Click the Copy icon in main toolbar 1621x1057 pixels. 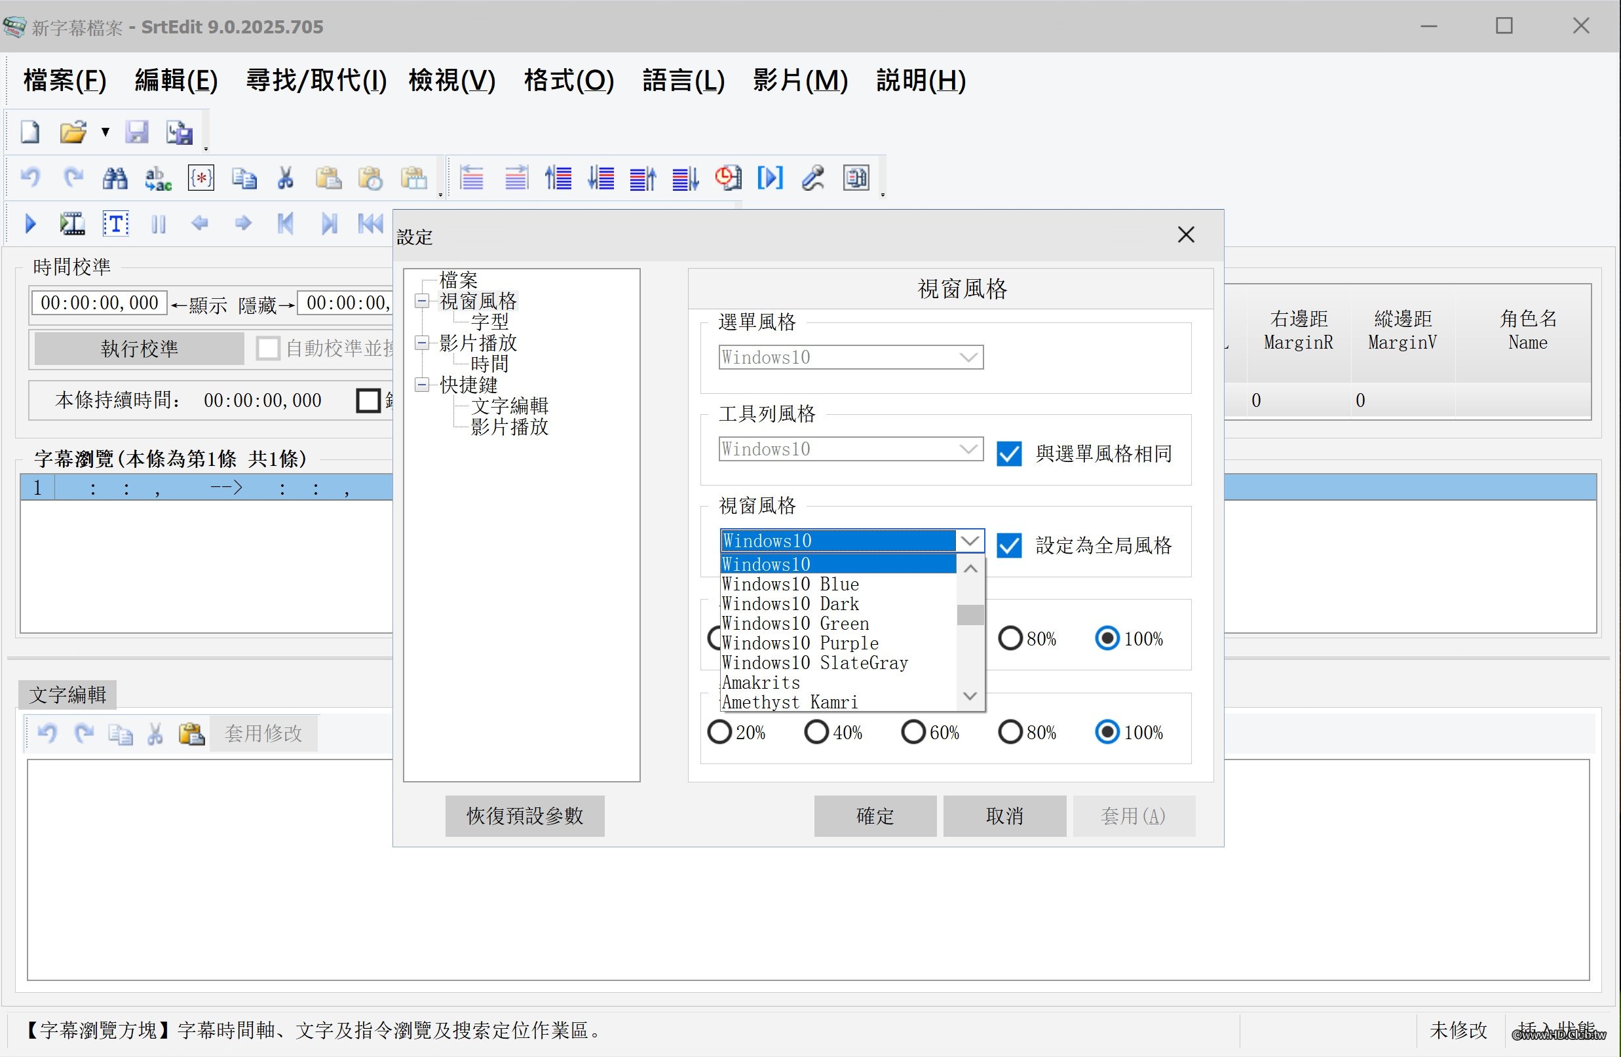[244, 178]
